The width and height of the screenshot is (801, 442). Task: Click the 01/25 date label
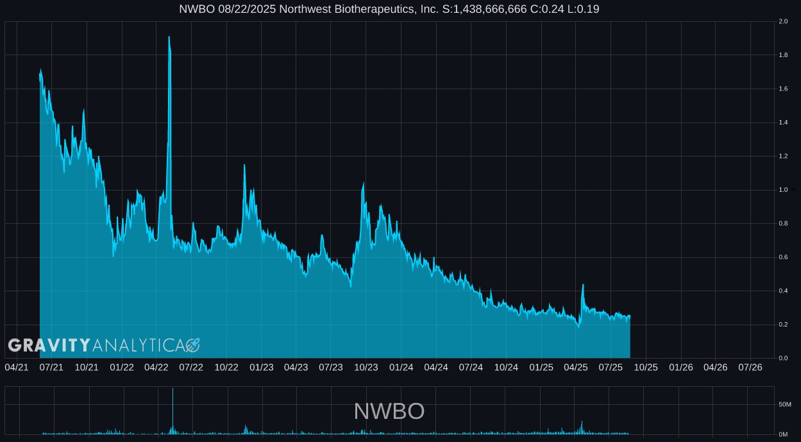[x=541, y=367]
